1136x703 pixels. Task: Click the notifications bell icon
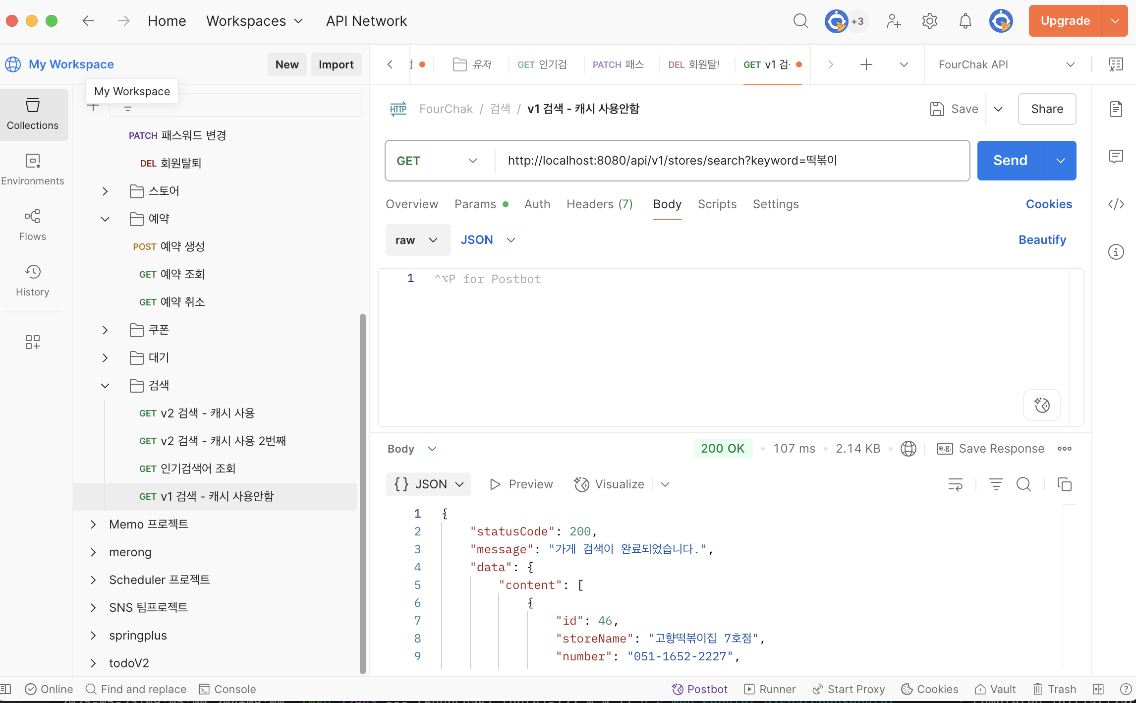[x=965, y=21]
